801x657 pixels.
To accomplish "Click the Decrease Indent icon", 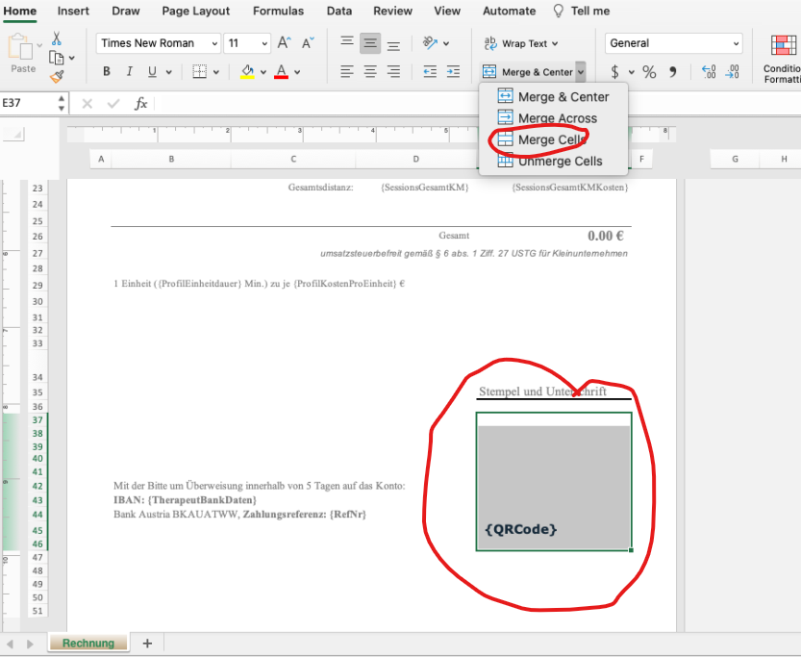I will pyautogui.click(x=430, y=71).
